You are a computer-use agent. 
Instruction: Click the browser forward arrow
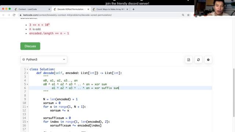pyautogui.click(x=9, y=15)
